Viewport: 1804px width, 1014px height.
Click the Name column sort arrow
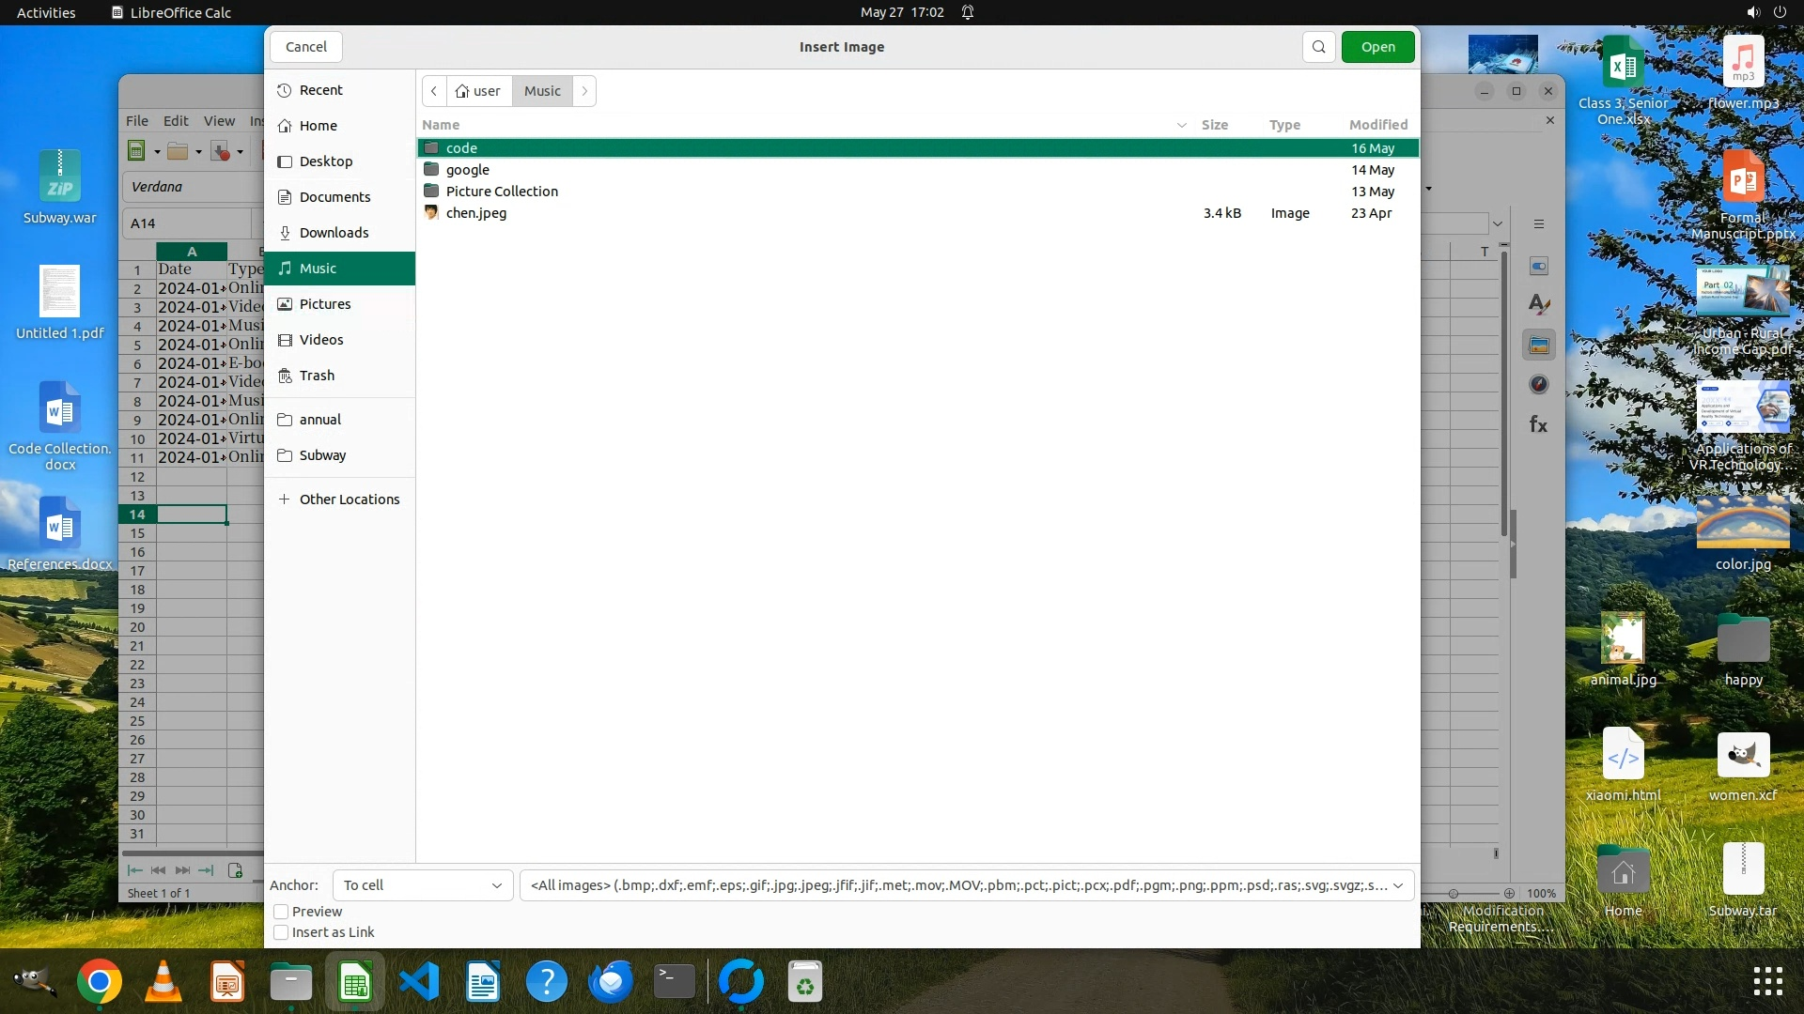(x=1181, y=125)
